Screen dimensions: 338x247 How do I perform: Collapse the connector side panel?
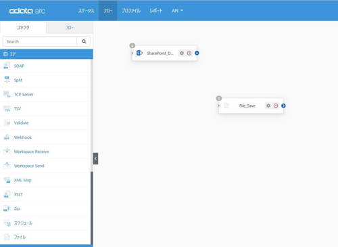coord(95,158)
